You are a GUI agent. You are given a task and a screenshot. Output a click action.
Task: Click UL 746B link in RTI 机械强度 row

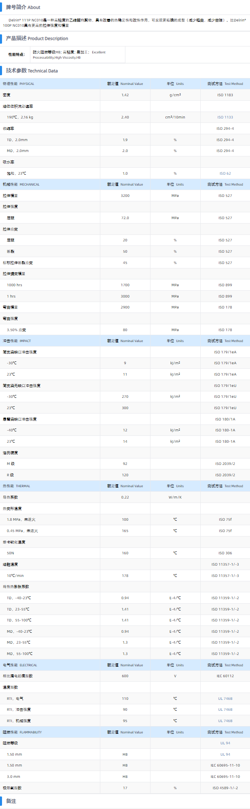tap(225, 721)
